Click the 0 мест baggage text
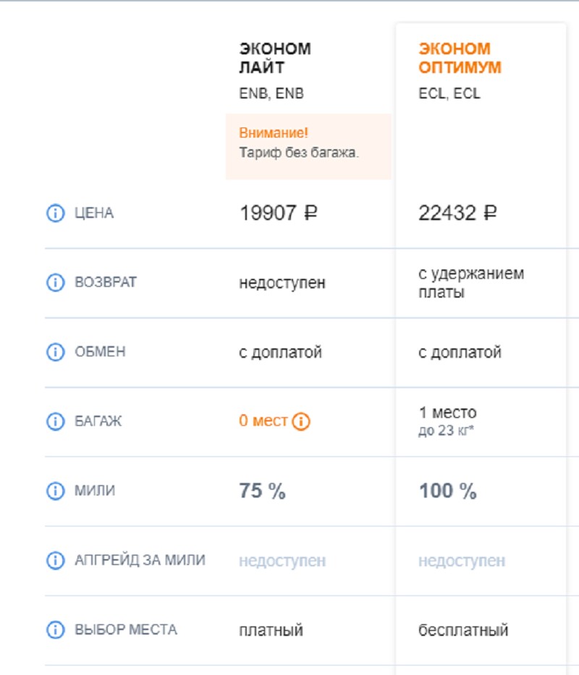 (263, 421)
